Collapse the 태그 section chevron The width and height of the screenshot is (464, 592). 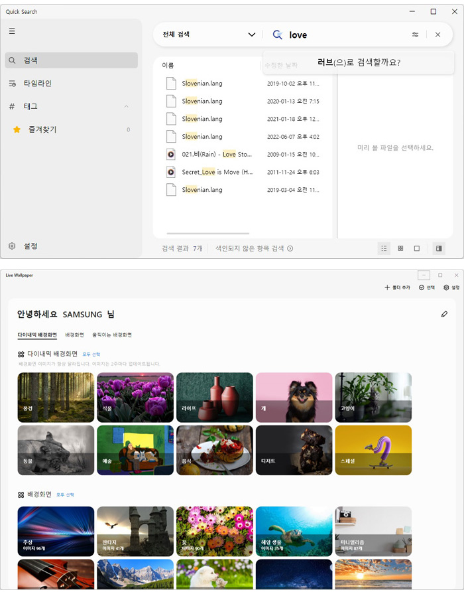tap(127, 106)
